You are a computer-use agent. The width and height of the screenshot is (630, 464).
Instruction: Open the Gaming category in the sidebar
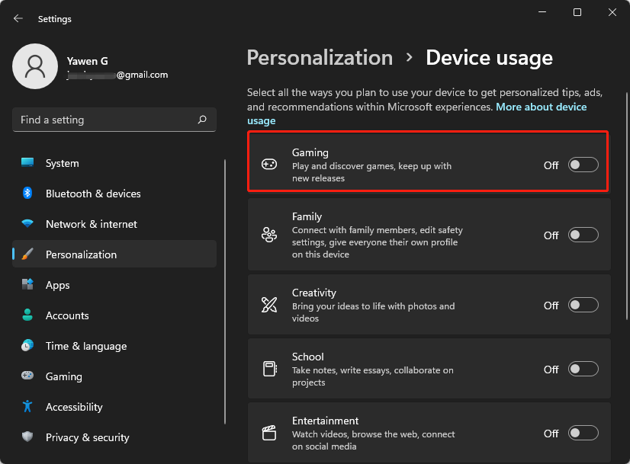(114, 376)
